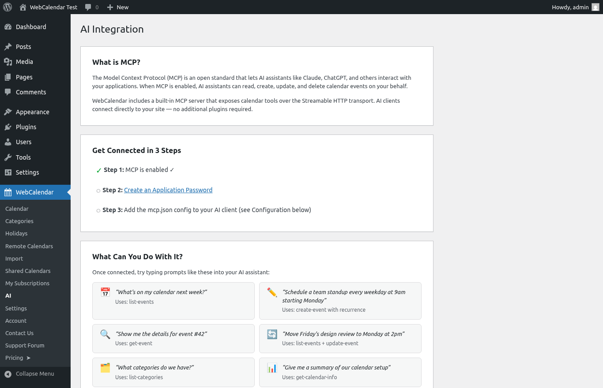
Task: Open the top-level Settings menu
Action: (35, 172)
